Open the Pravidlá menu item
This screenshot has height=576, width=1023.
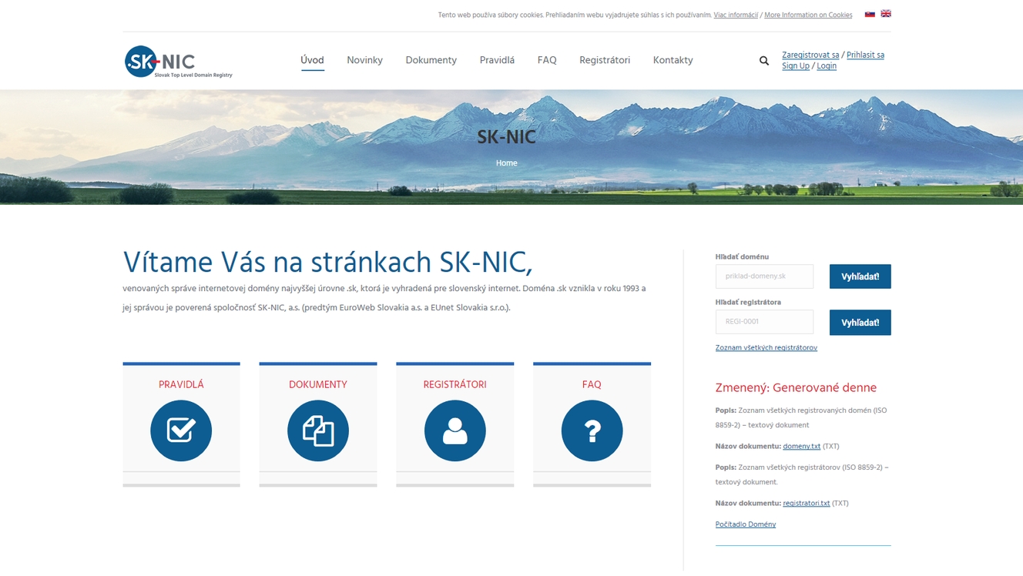(x=497, y=60)
